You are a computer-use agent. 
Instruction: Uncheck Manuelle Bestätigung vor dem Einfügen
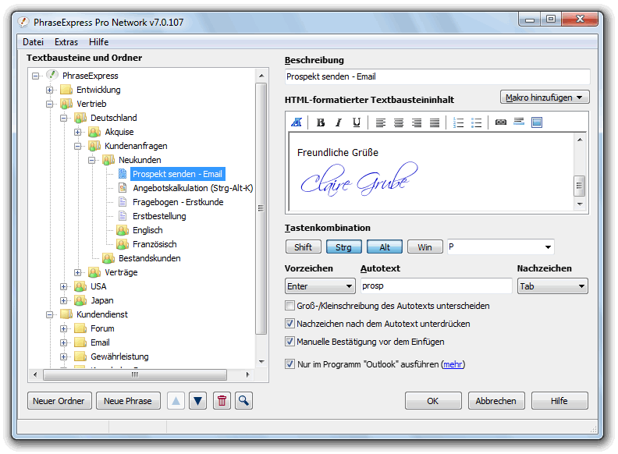(x=289, y=342)
